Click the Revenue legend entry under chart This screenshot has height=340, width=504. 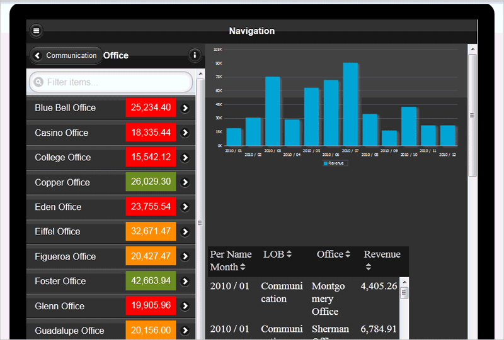pyautogui.click(x=335, y=163)
